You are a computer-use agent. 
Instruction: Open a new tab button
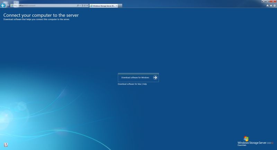(120, 6)
